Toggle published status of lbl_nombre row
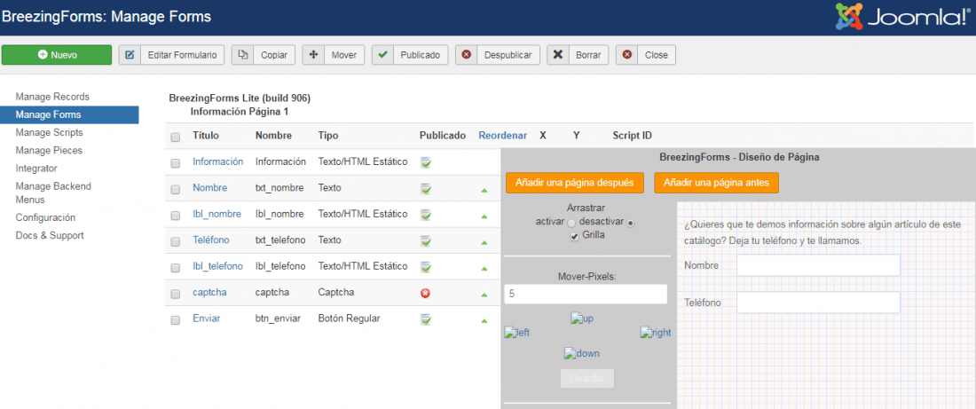Image resolution: width=976 pixels, height=409 pixels. tap(426, 215)
